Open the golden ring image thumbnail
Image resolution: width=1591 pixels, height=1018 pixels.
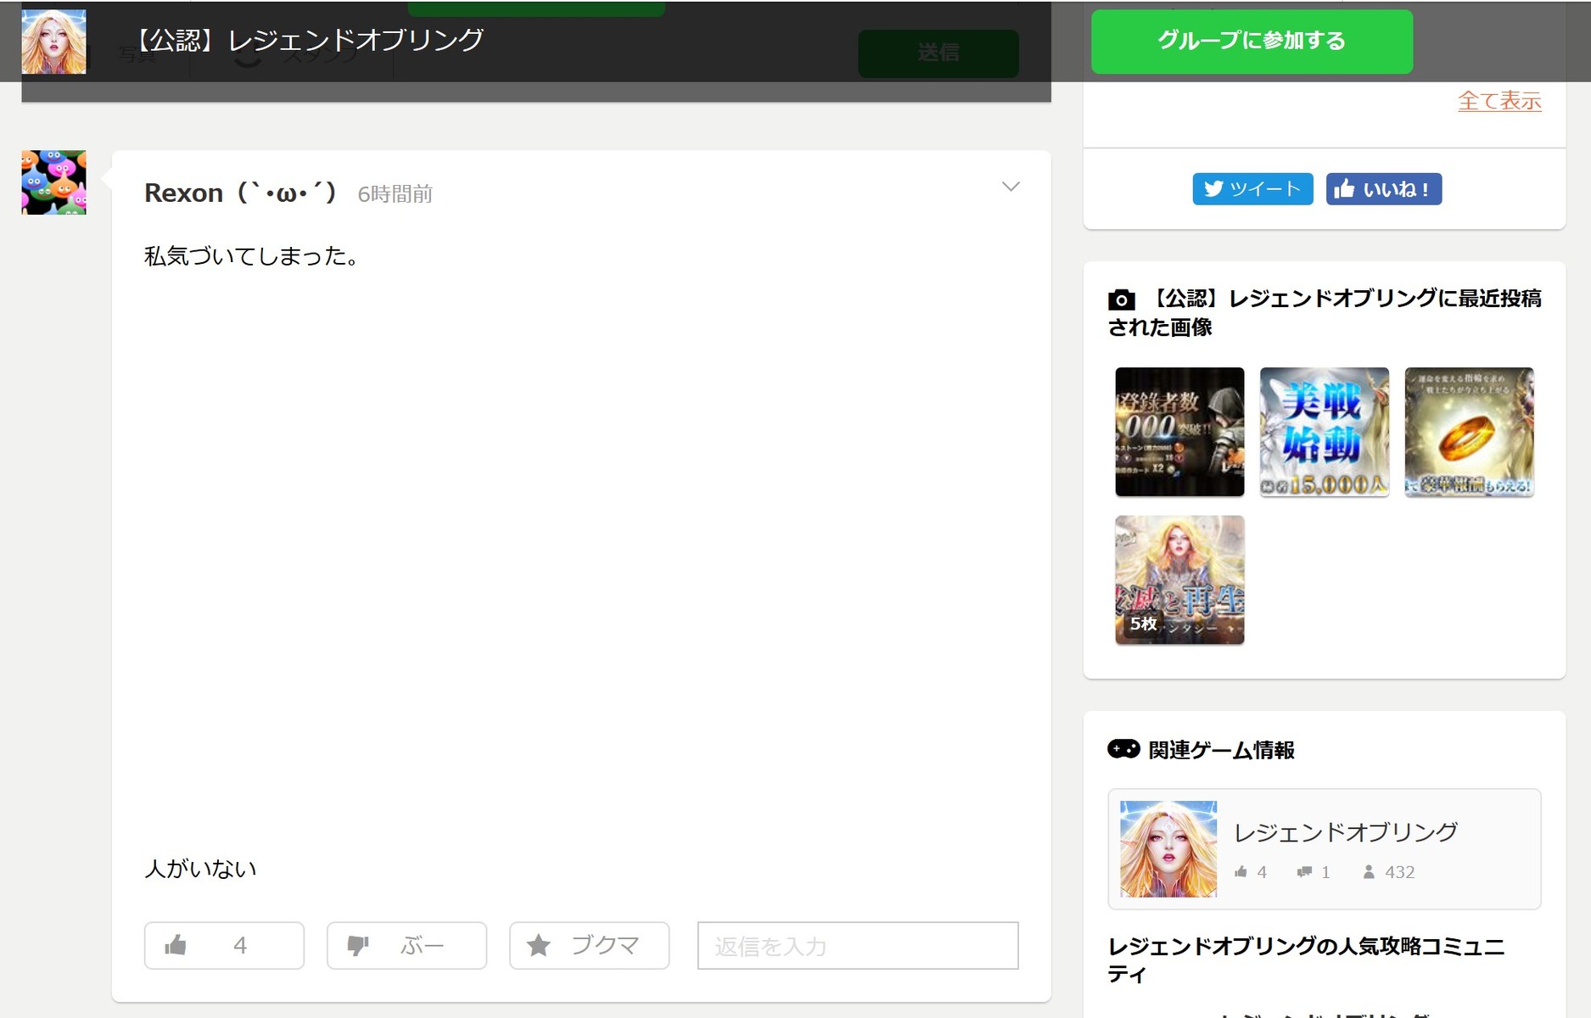(x=1470, y=432)
